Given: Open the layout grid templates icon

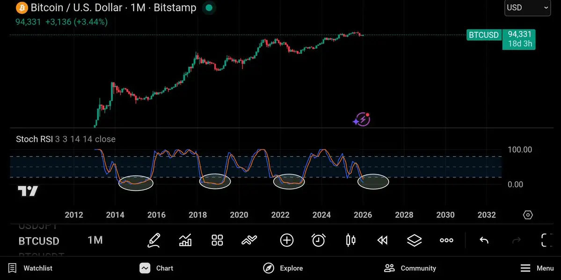Looking at the screenshot, I should coord(217,240).
